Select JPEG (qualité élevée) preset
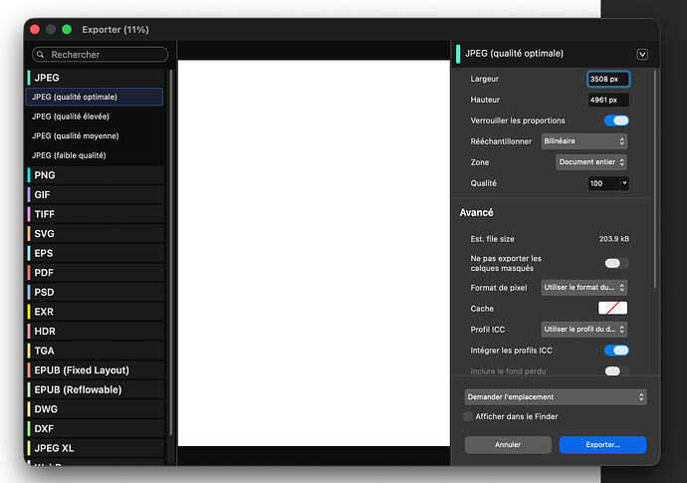This screenshot has width=687, height=483. 95,117
